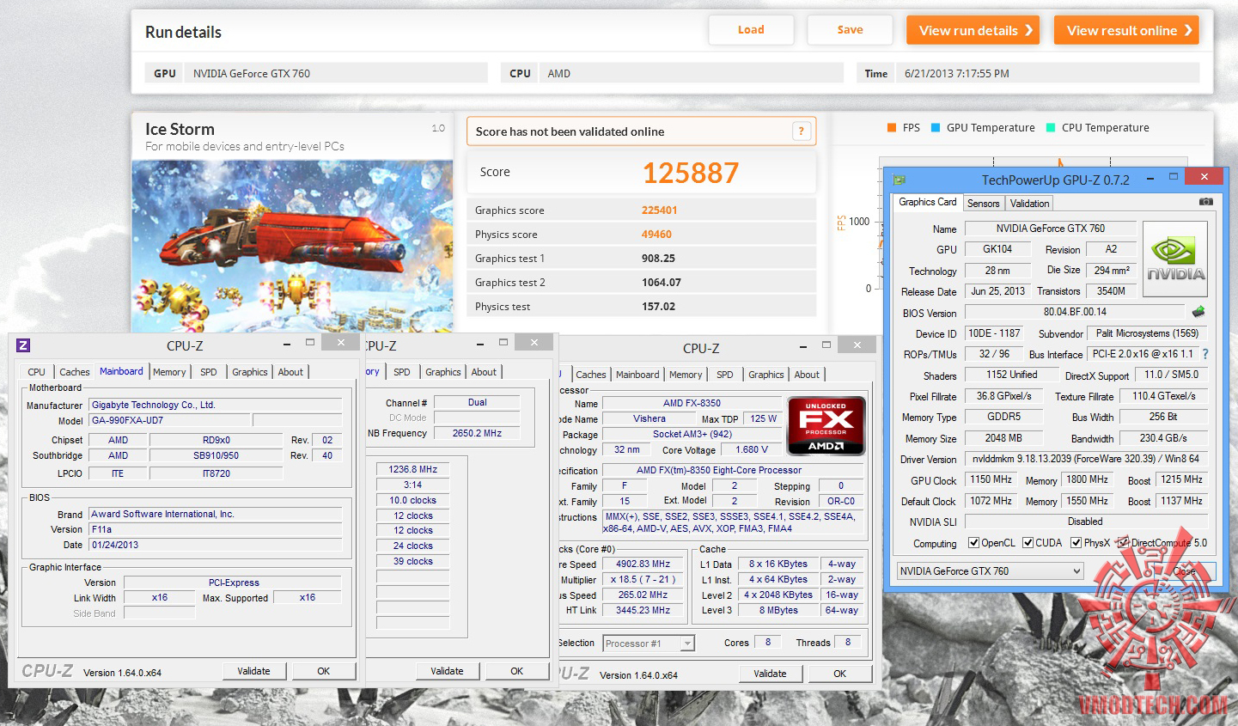Click the Core Voltage value 1.680 V
1238x726 pixels.
752,449
